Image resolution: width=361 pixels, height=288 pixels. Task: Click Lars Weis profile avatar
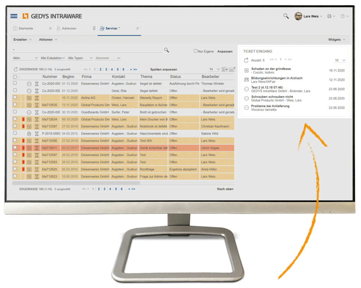click(x=298, y=16)
